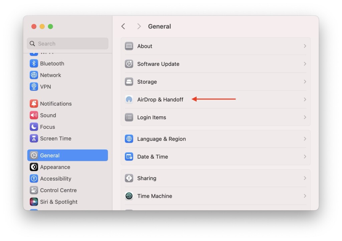Expand the Time Machine row chevron
This screenshot has width=342, height=241.
click(x=305, y=196)
